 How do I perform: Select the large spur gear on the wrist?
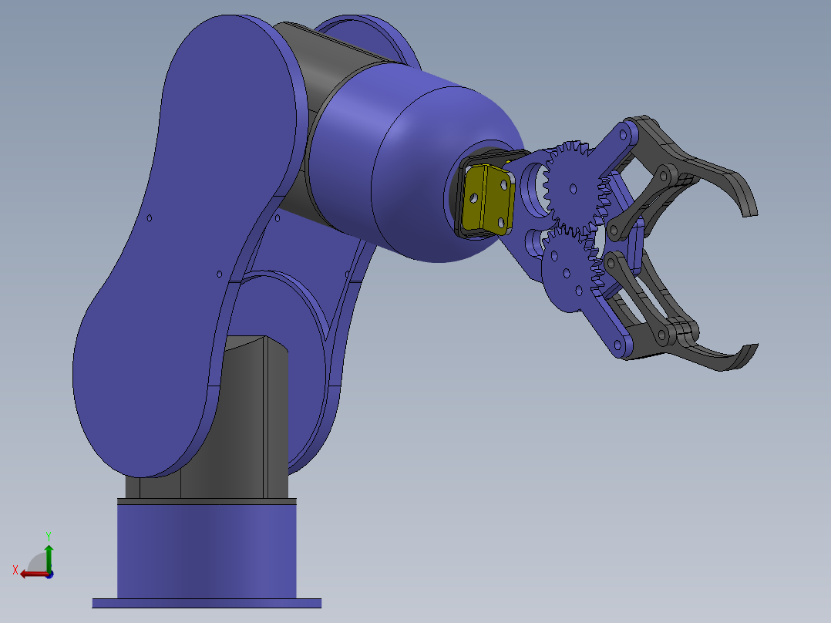click(x=574, y=187)
